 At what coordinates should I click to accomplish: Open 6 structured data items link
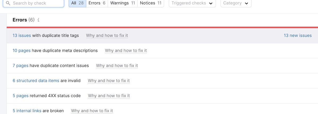coord(36,81)
